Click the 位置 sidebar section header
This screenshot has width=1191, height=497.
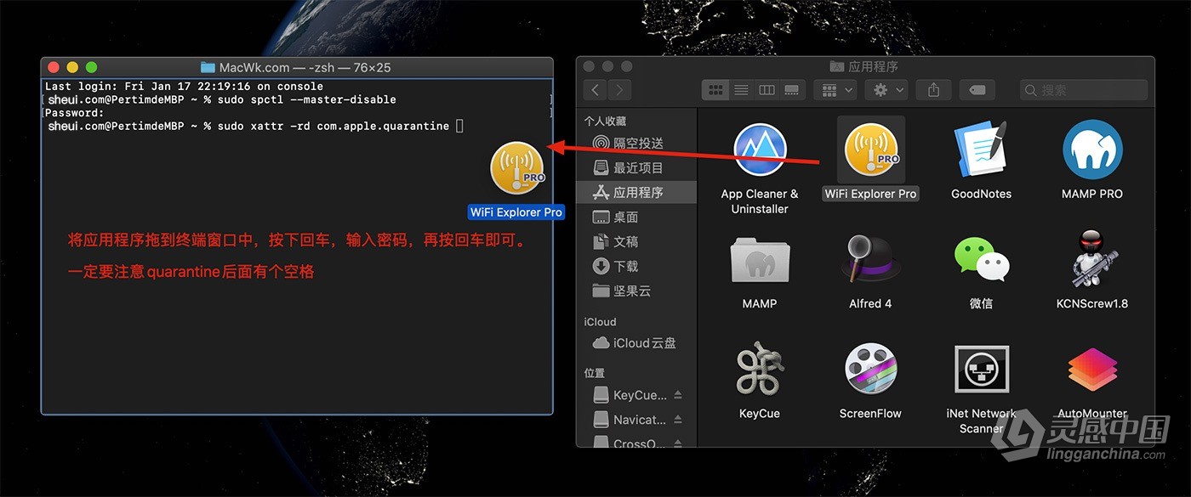click(x=594, y=373)
